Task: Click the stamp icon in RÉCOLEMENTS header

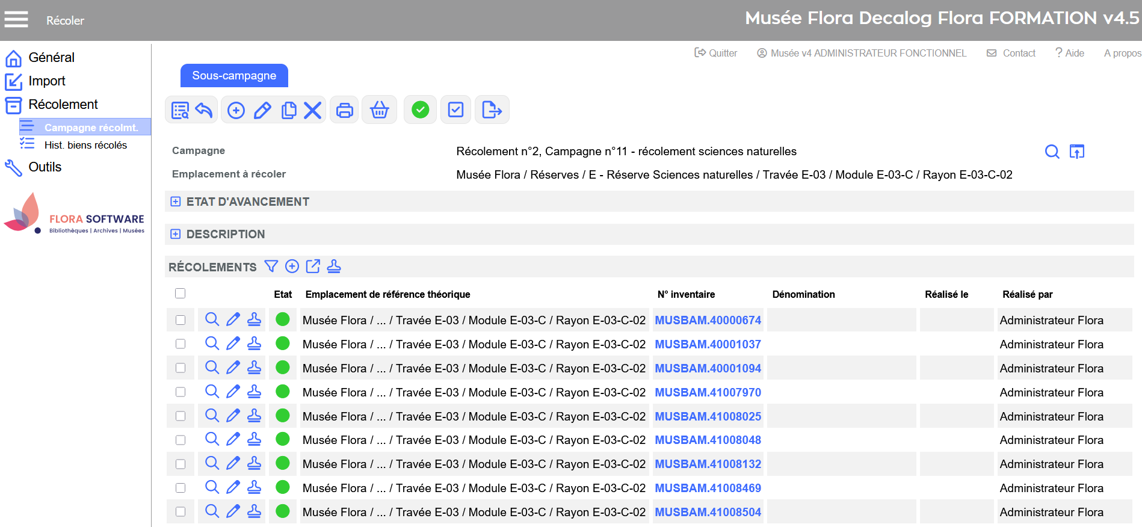Action: [x=334, y=267]
